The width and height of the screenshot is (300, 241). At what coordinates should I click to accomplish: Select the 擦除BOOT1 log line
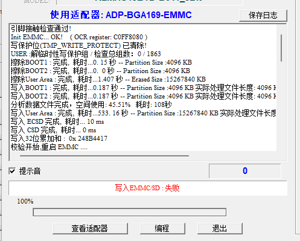[x=101, y=62]
